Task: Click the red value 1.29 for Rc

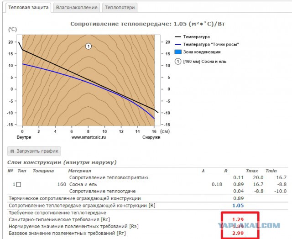Action: [x=238, y=219]
